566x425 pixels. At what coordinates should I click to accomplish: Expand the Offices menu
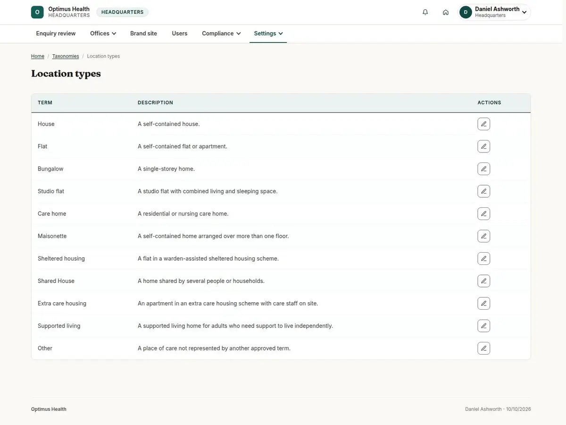click(x=103, y=34)
